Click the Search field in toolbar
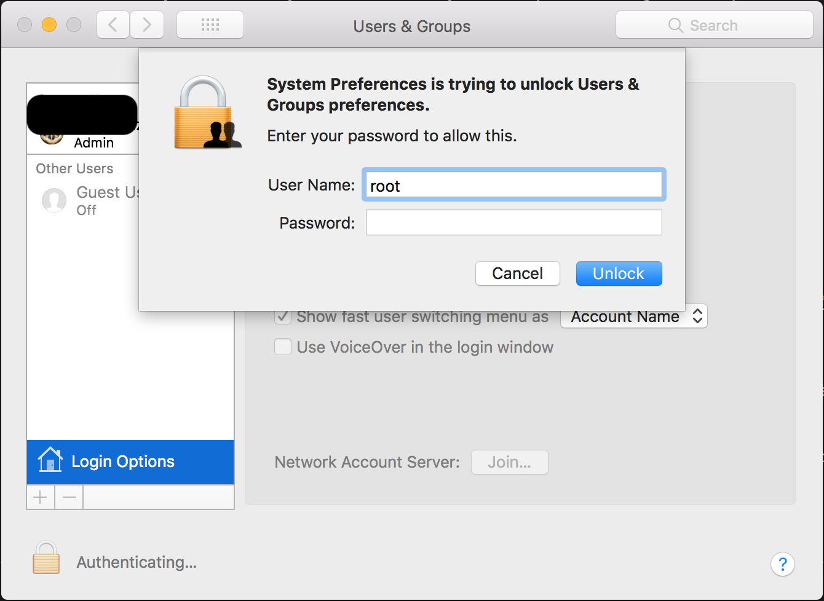Viewport: 824px width, 601px height. point(714,25)
